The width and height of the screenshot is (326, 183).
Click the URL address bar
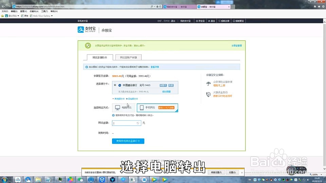(x=81, y=7)
